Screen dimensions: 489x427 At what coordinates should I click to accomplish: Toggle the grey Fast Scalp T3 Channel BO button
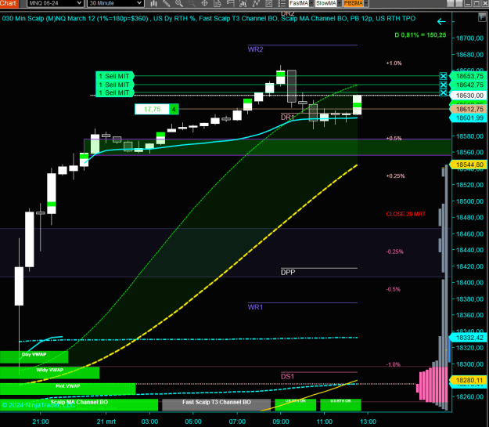tap(217, 404)
